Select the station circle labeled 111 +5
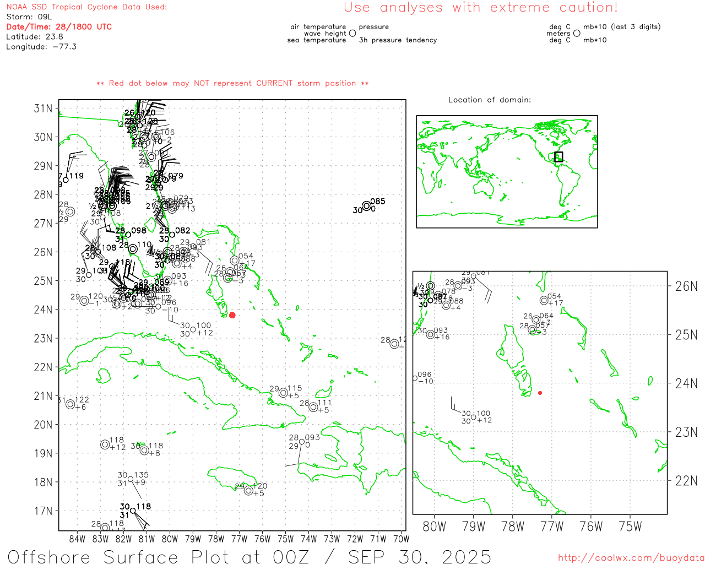Viewport: 705px width, 564px height. pyautogui.click(x=313, y=407)
